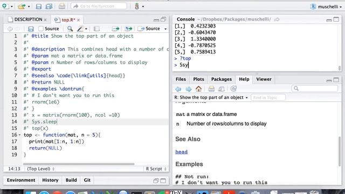Print the current help topic

[211, 88]
